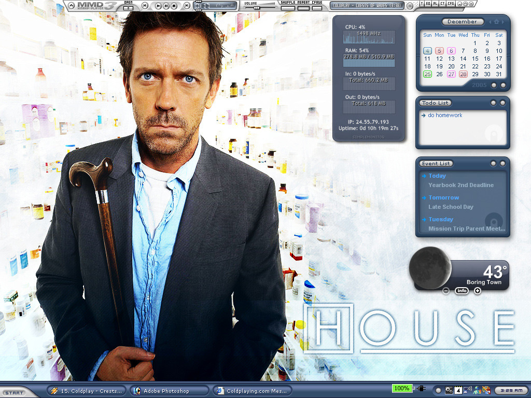Select December 25 on the calendar
The image size is (531, 398).
point(427,74)
